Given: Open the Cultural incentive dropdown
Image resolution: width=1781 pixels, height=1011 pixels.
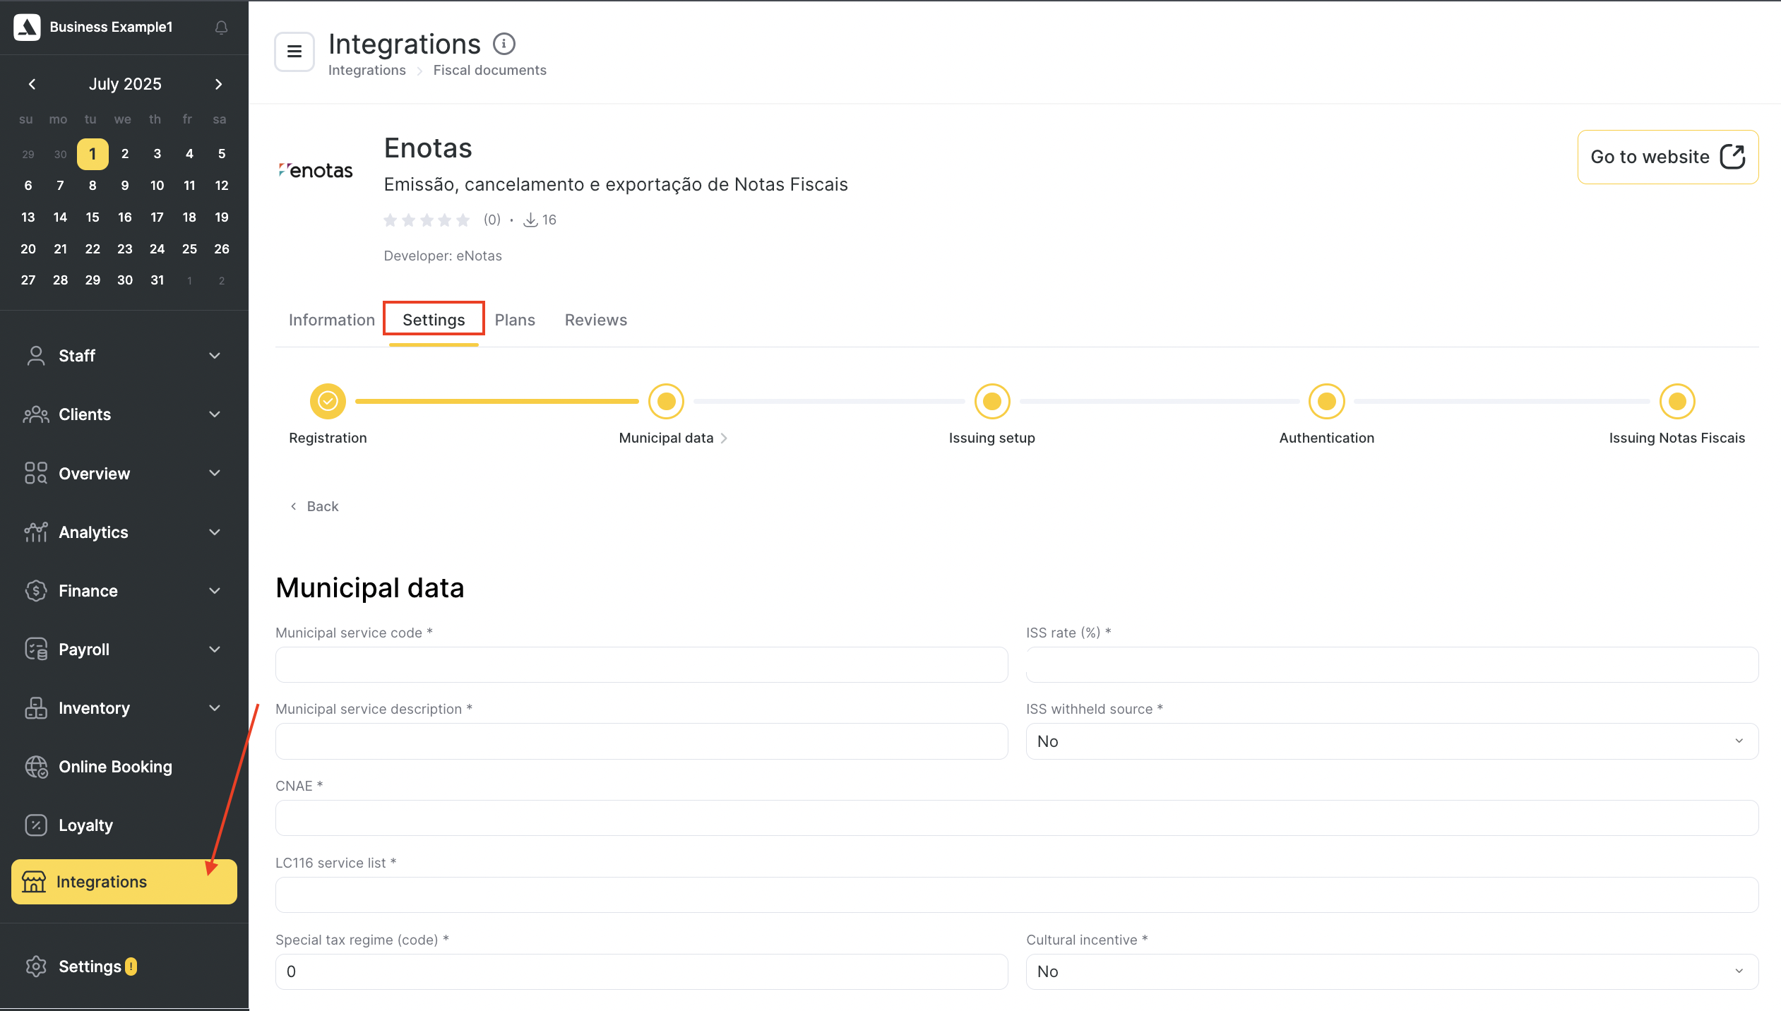Looking at the screenshot, I should [x=1392, y=971].
